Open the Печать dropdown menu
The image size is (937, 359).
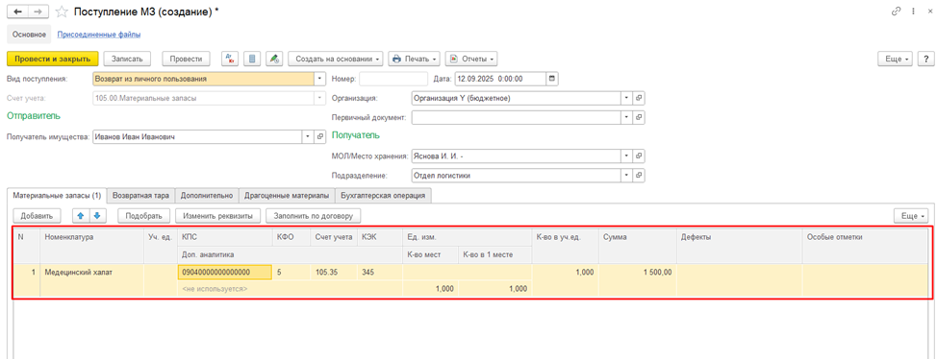[x=414, y=59]
